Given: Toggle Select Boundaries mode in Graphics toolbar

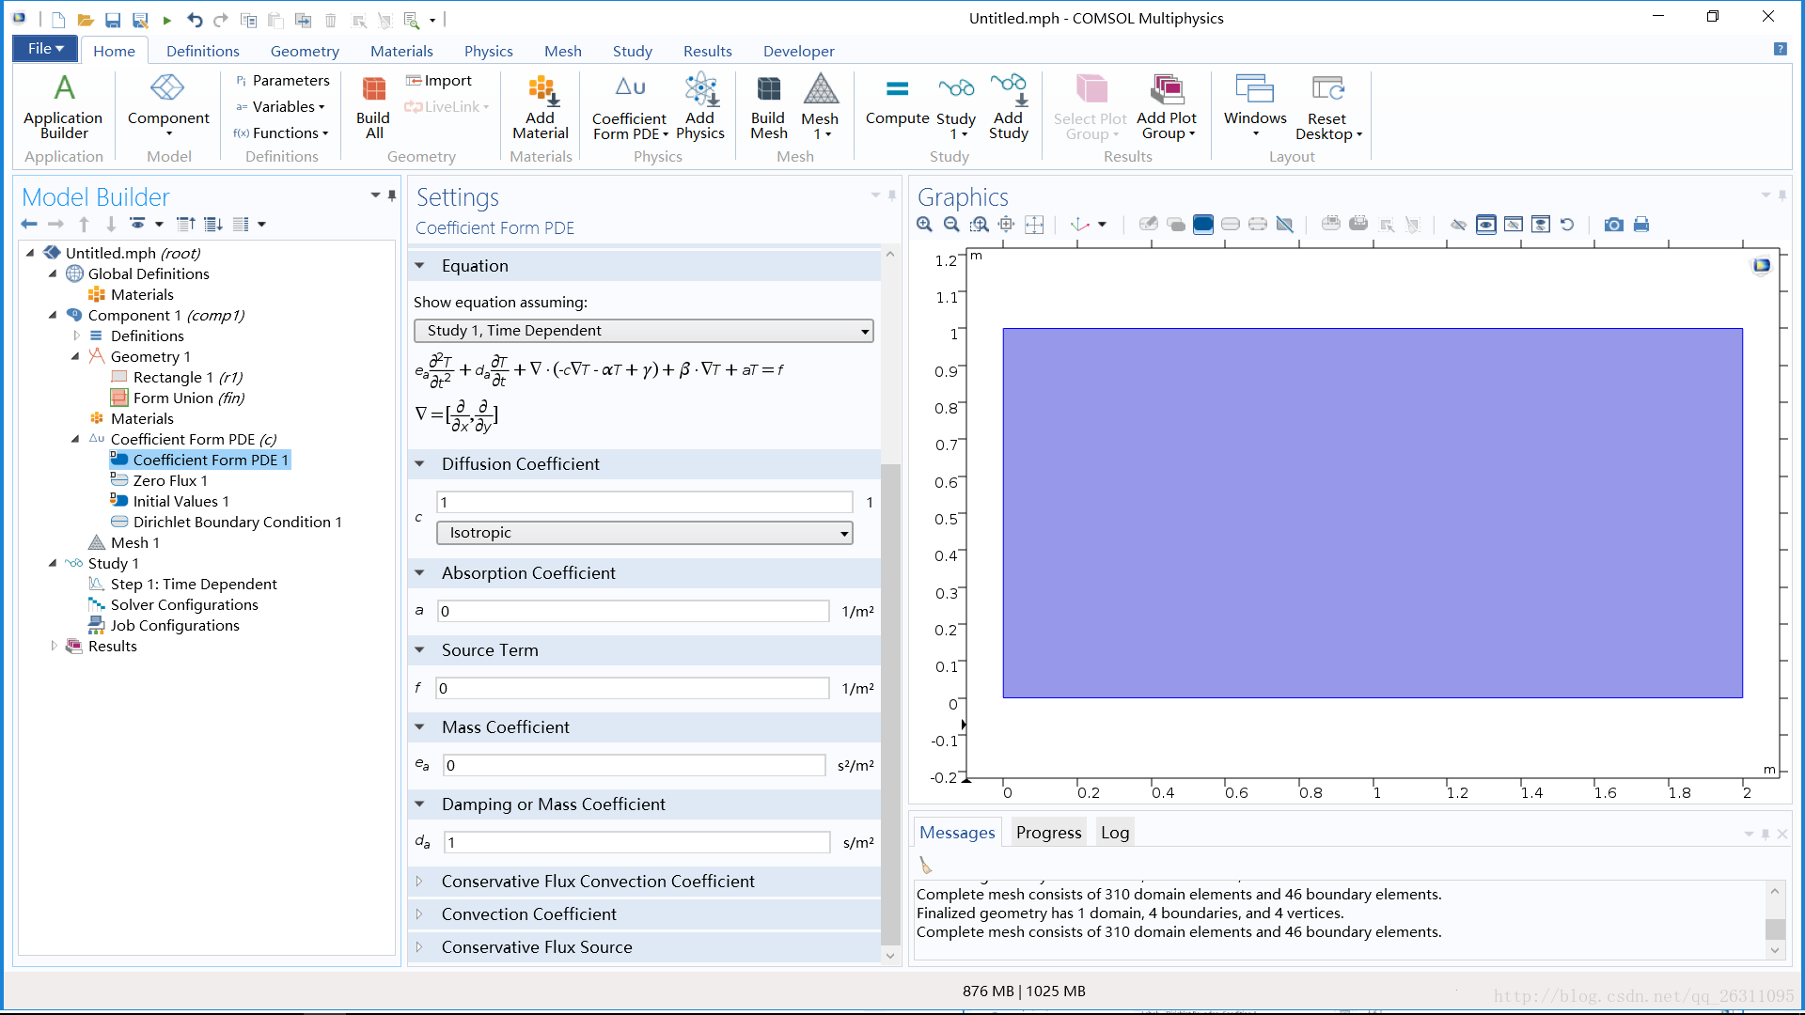Looking at the screenshot, I should [x=1231, y=225].
